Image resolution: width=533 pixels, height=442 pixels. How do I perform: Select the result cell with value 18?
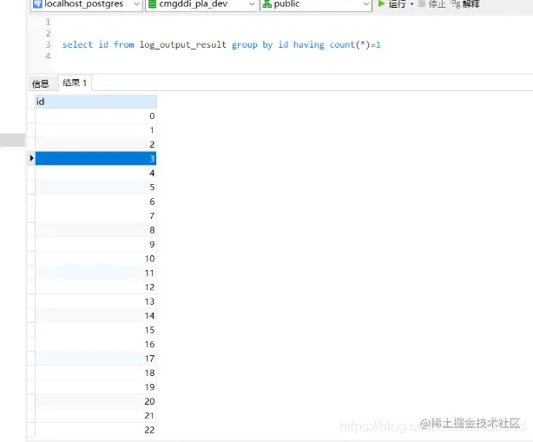tap(95, 373)
